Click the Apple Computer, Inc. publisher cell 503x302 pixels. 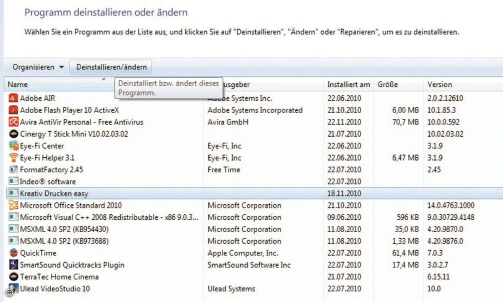pos(243,253)
